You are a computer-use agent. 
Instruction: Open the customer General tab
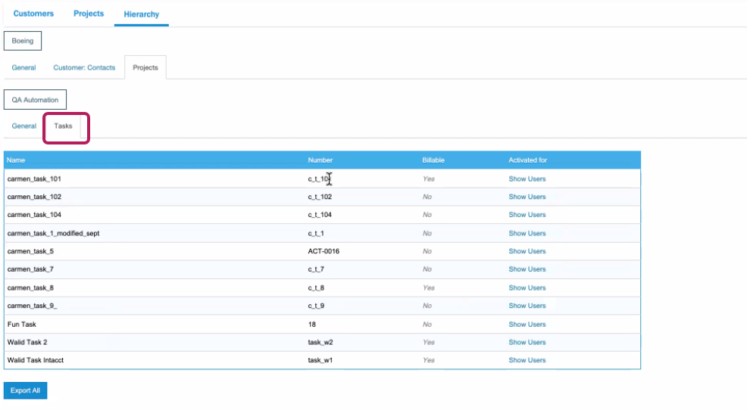(23, 68)
